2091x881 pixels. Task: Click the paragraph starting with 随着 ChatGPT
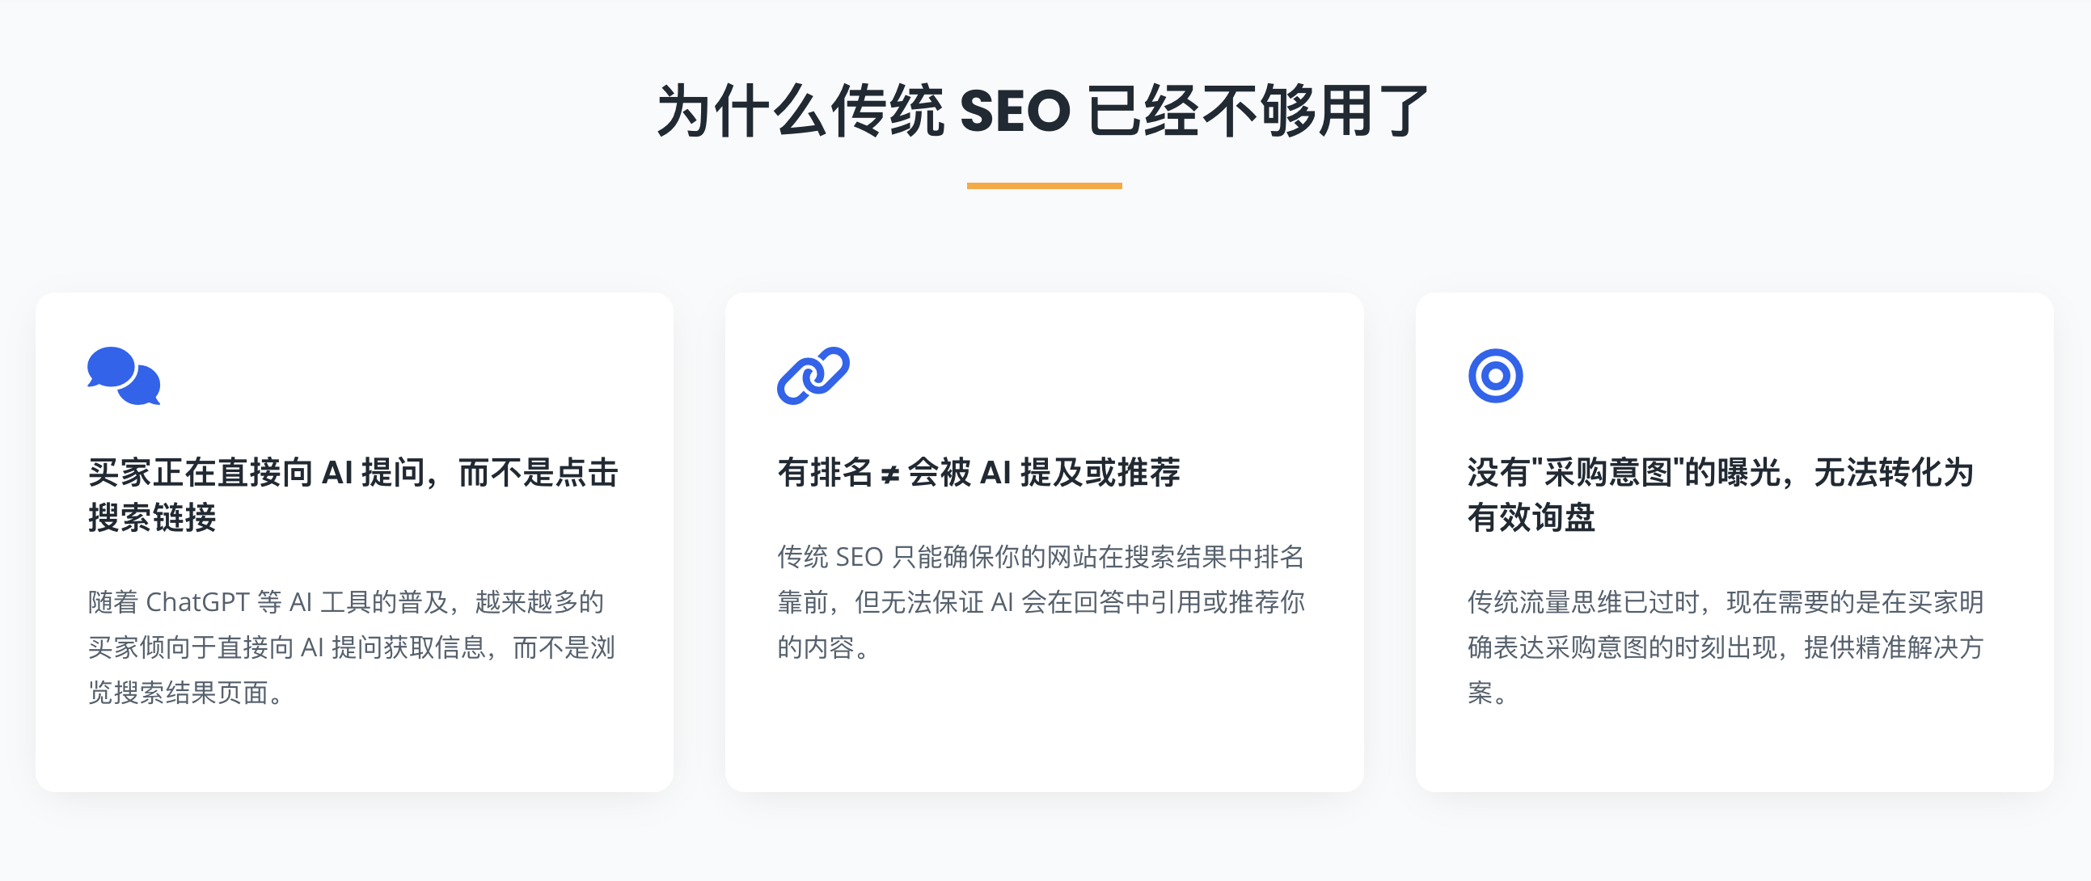(x=352, y=647)
